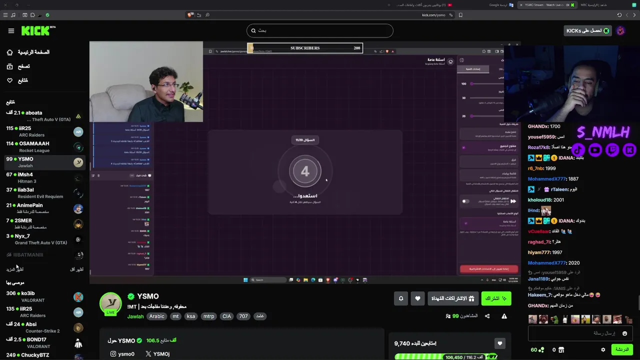
Task: Open the offline IIIBATMANIII channel row
Action: (x=44, y=255)
